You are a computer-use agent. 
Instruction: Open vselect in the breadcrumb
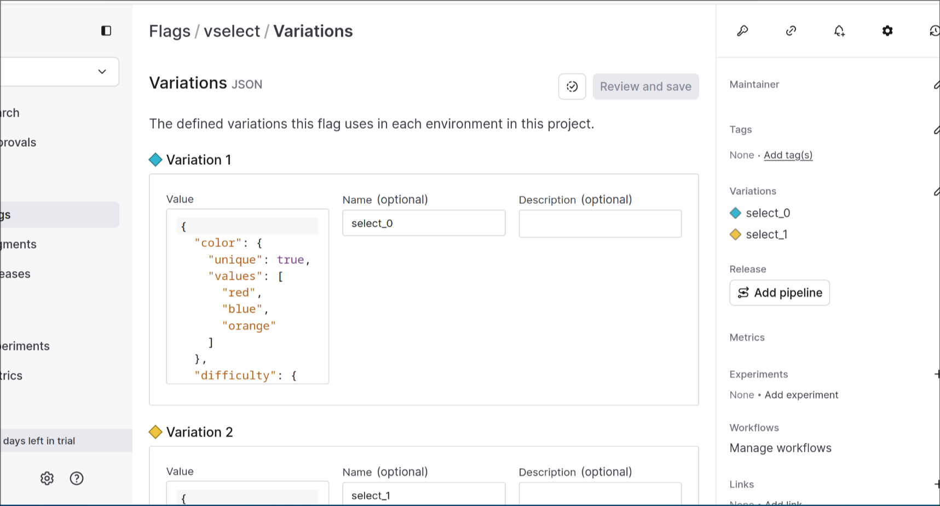coord(232,31)
